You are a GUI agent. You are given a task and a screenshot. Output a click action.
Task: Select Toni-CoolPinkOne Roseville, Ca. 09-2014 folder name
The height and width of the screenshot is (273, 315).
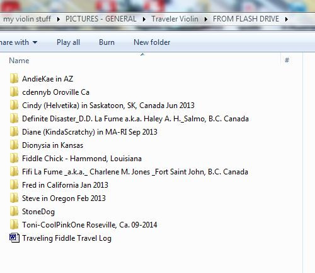(x=89, y=225)
